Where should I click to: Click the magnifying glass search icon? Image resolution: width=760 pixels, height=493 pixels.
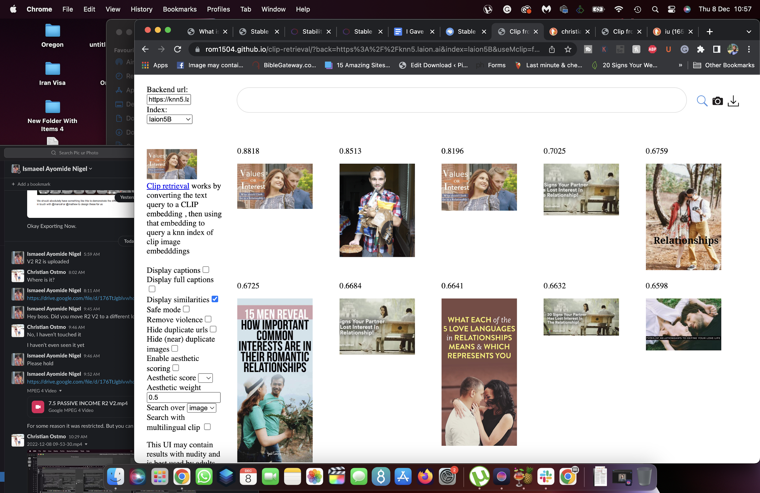(701, 101)
